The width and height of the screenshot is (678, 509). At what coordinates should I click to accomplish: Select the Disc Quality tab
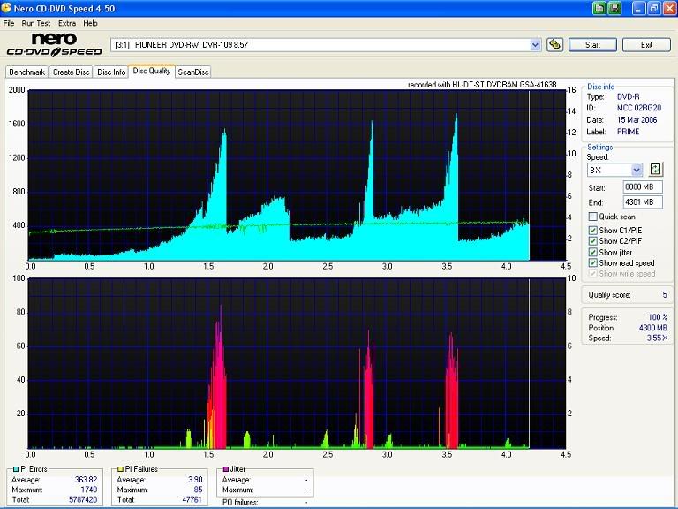pos(152,71)
